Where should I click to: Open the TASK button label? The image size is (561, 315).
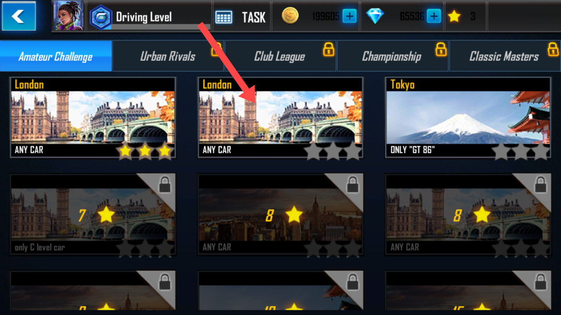coord(254,17)
